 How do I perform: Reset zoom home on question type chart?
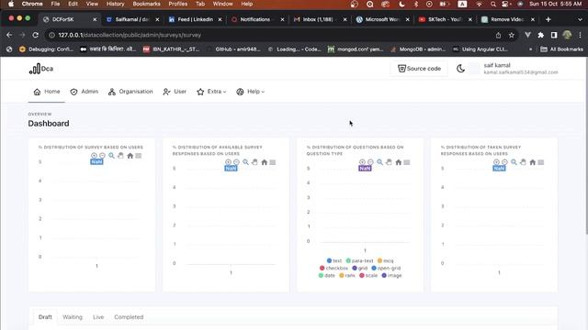(x=398, y=162)
